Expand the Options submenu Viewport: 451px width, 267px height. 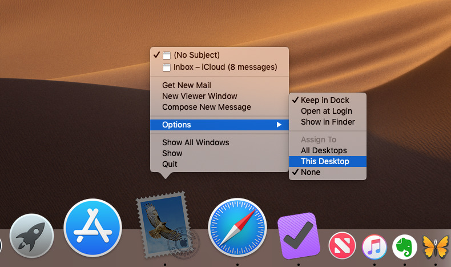219,125
